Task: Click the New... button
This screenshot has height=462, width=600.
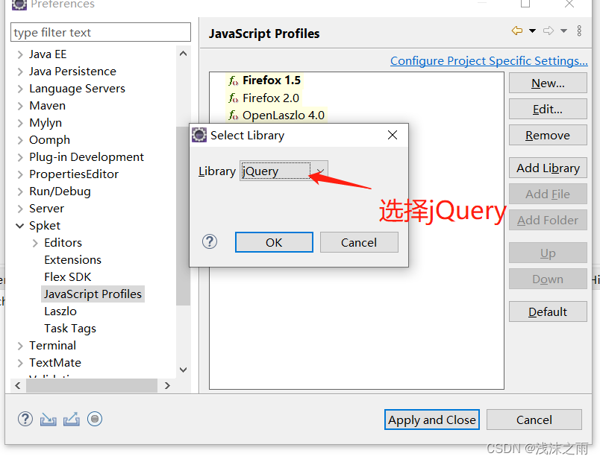Action: tap(548, 83)
